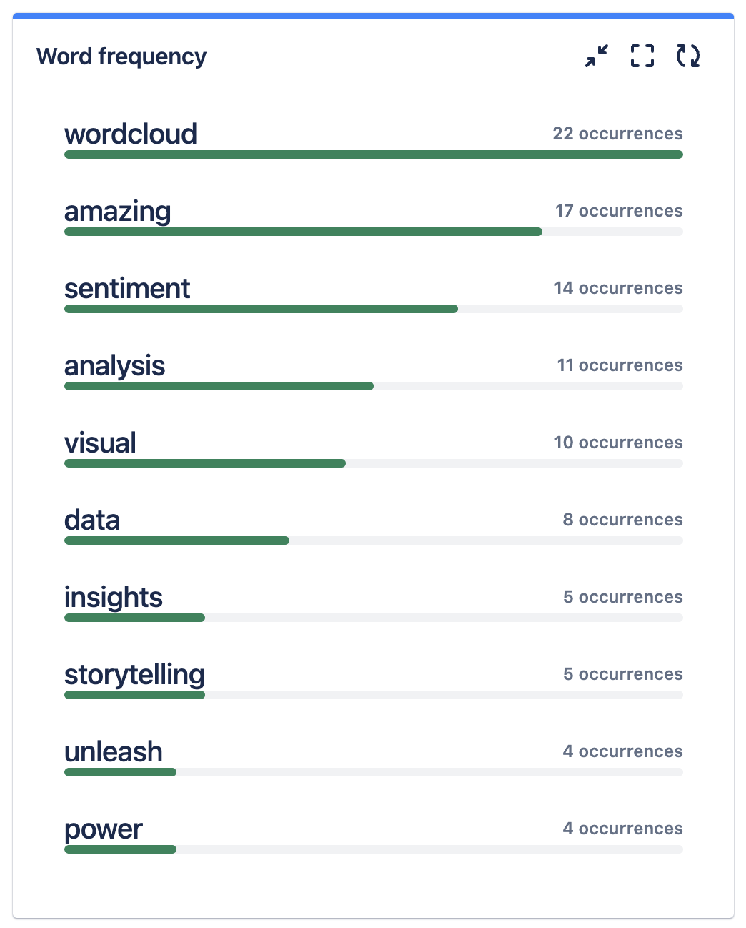
Task: Click the '22 occurrences' count for wordcloud
Action: (x=617, y=134)
